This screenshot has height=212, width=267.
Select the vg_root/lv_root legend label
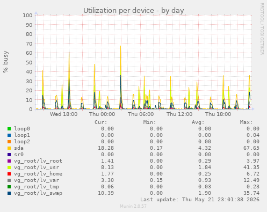click(38, 161)
